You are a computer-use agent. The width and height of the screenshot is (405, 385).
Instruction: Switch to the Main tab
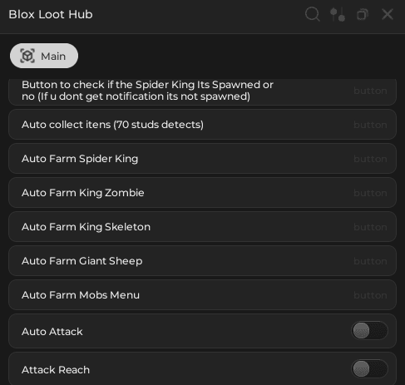pos(44,56)
